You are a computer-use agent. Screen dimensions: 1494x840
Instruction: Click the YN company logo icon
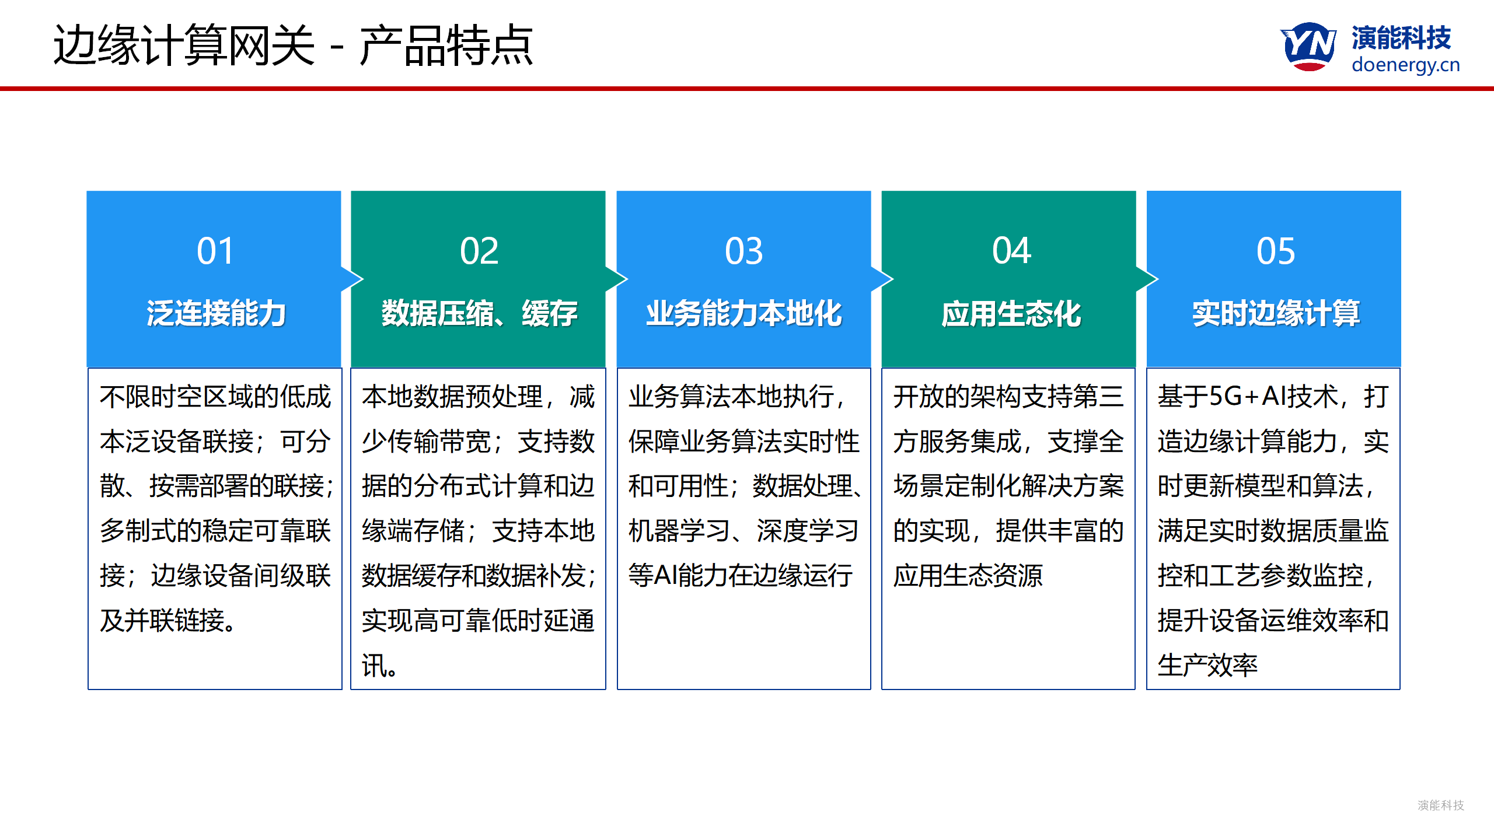pos(1308,47)
